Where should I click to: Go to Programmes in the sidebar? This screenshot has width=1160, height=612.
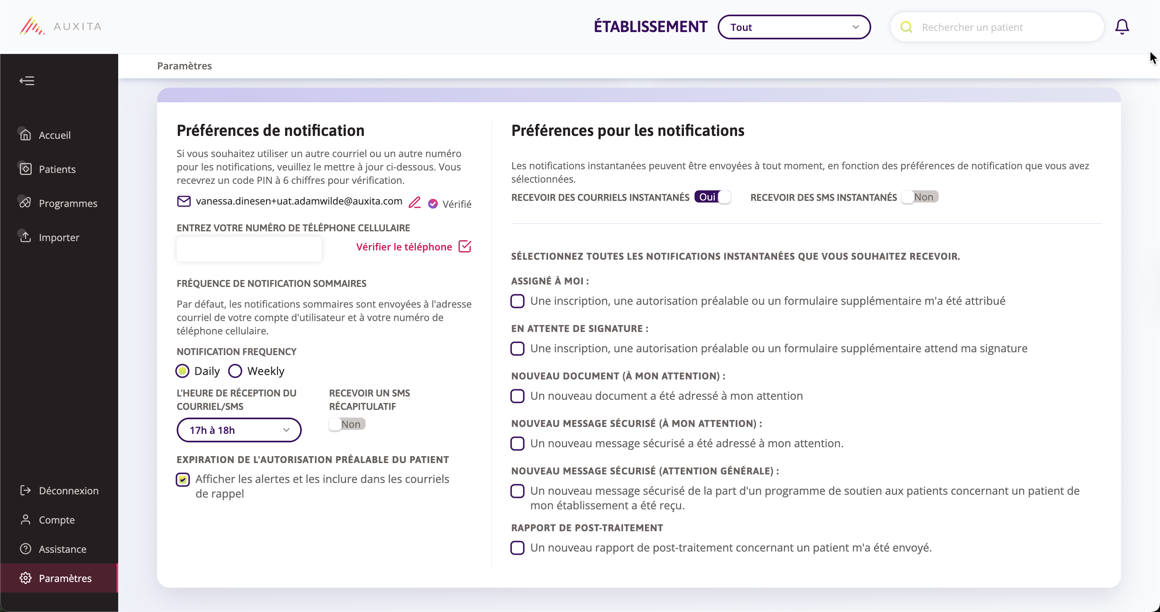click(x=67, y=203)
